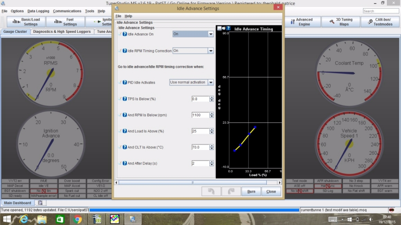401x225 pixels.
Task: Open CAN-bus/Testmodes toolbar menu
Action: 380,22
